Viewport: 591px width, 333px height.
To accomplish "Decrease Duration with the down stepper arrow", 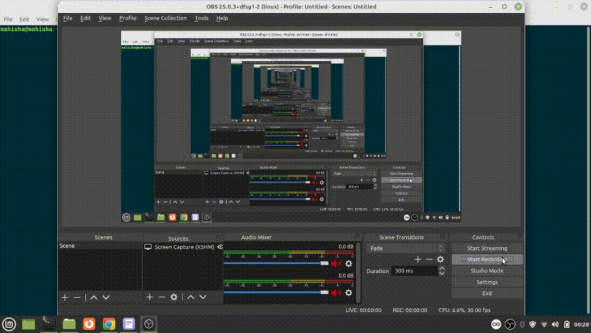I will click(442, 273).
